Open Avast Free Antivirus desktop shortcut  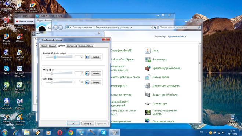click(20, 120)
